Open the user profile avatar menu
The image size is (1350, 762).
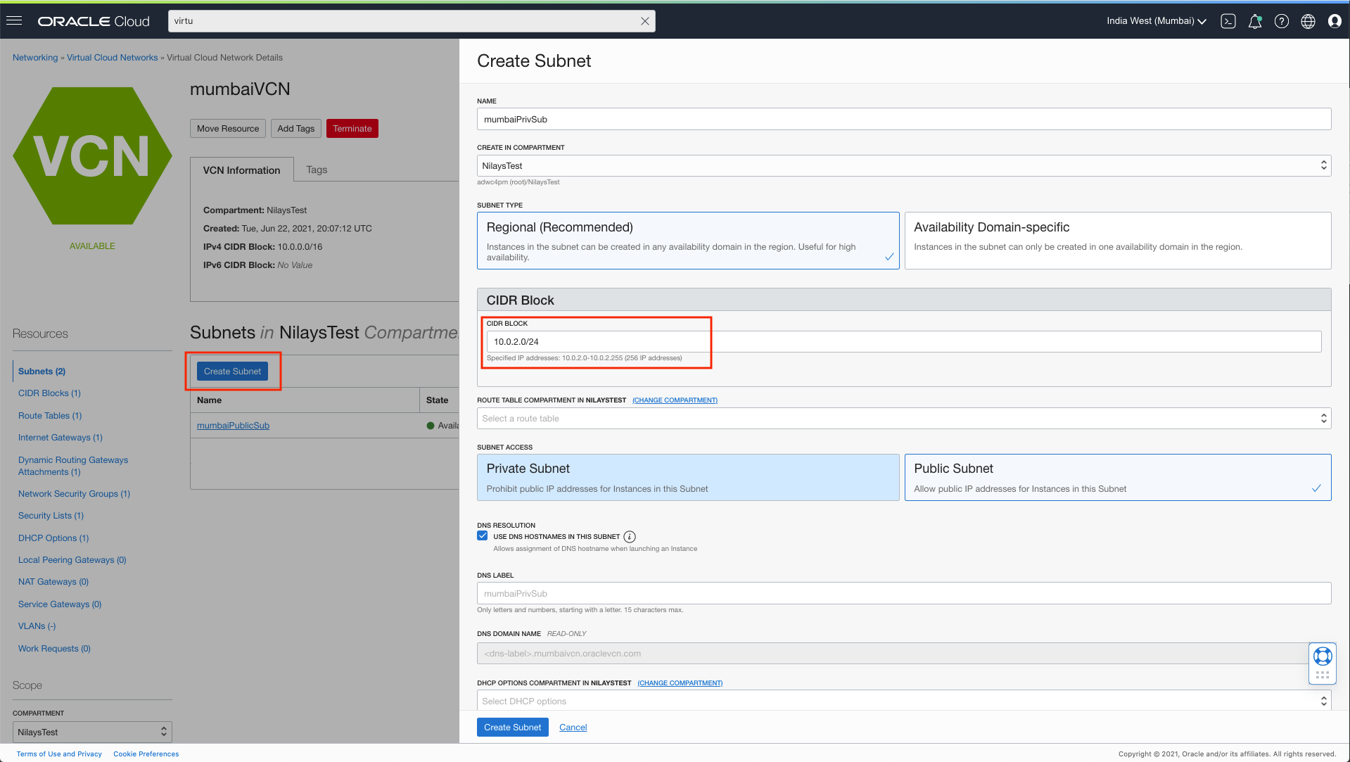click(x=1335, y=21)
